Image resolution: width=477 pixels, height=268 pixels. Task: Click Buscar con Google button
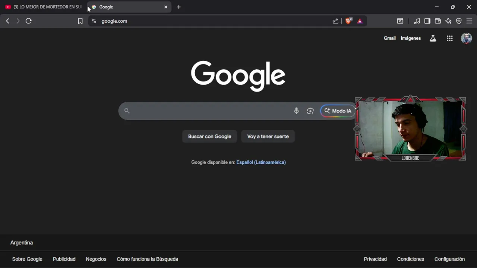[210, 137]
